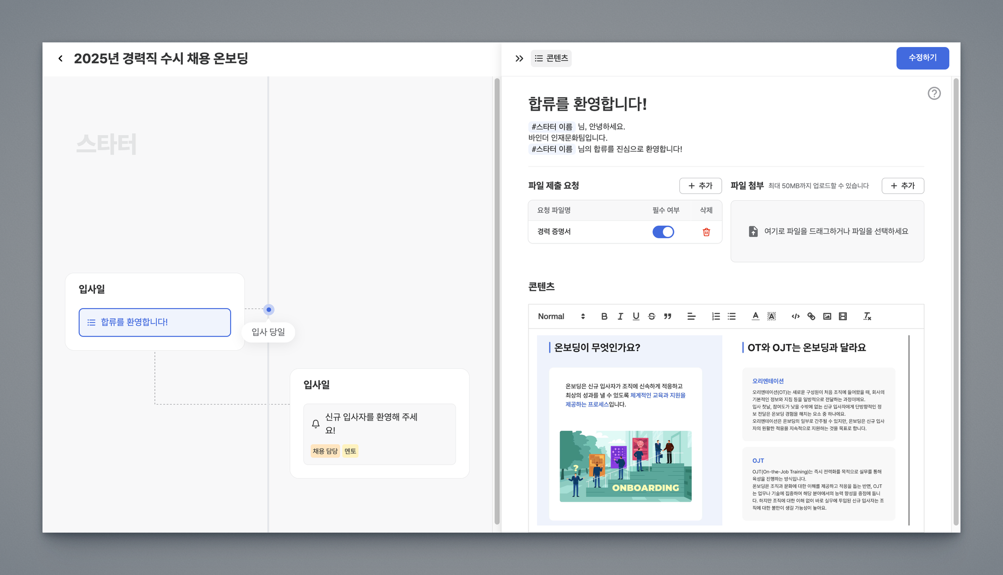Insert a blockquote from editor toolbar
The image size is (1003, 575).
point(667,316)
